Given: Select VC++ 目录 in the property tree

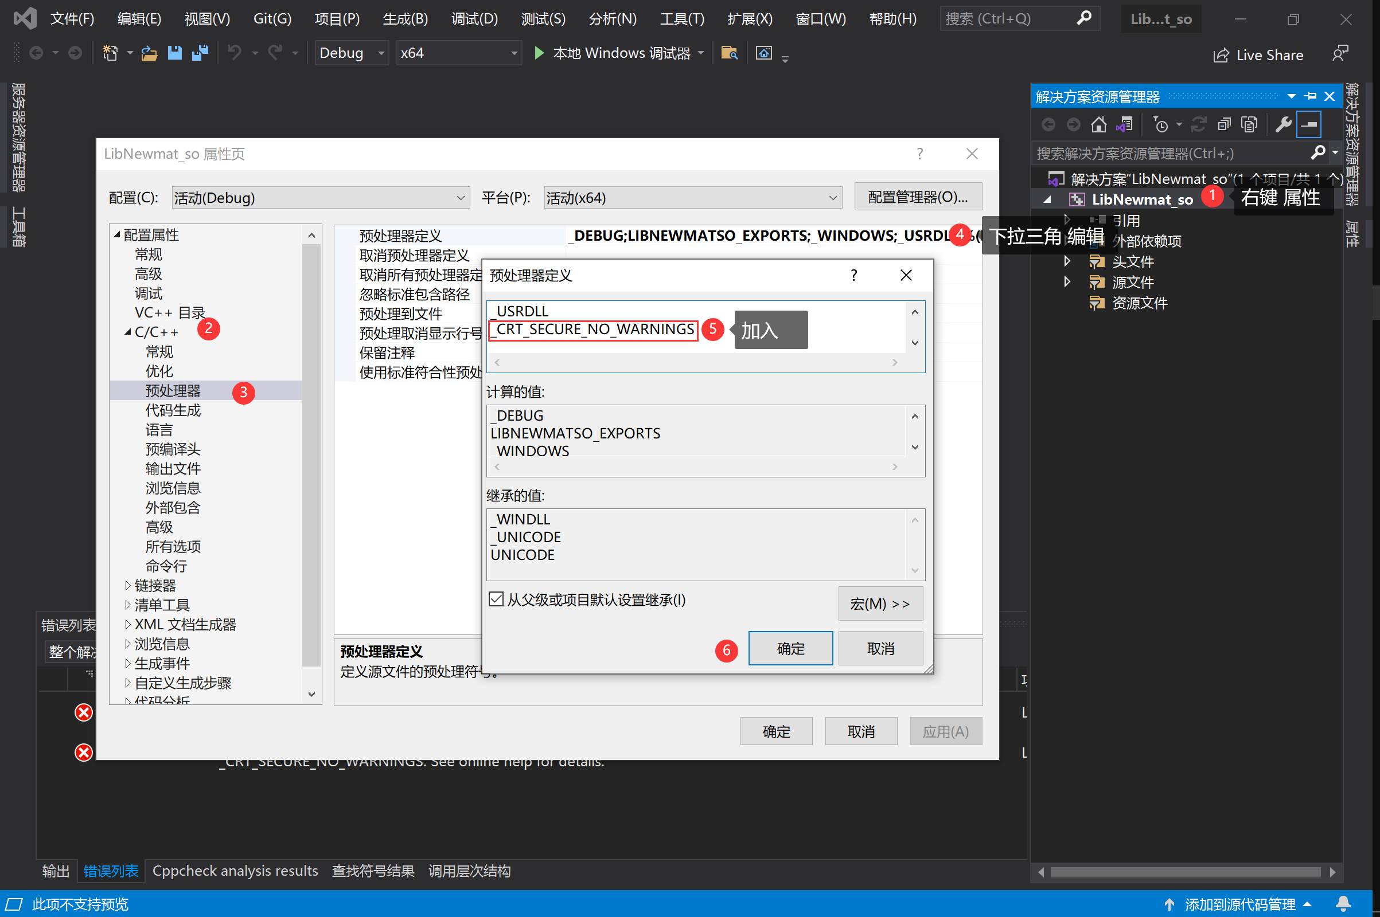Looking at the screenshot, I should [x=170, y=313].
